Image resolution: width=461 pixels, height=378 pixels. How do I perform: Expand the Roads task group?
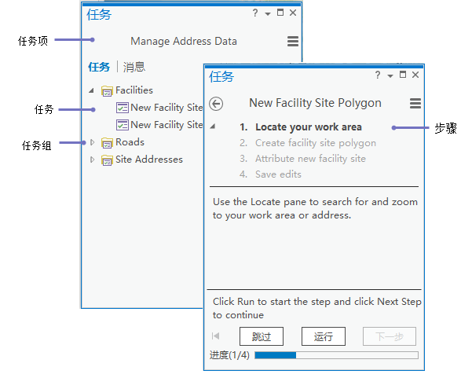coord(92,142)
